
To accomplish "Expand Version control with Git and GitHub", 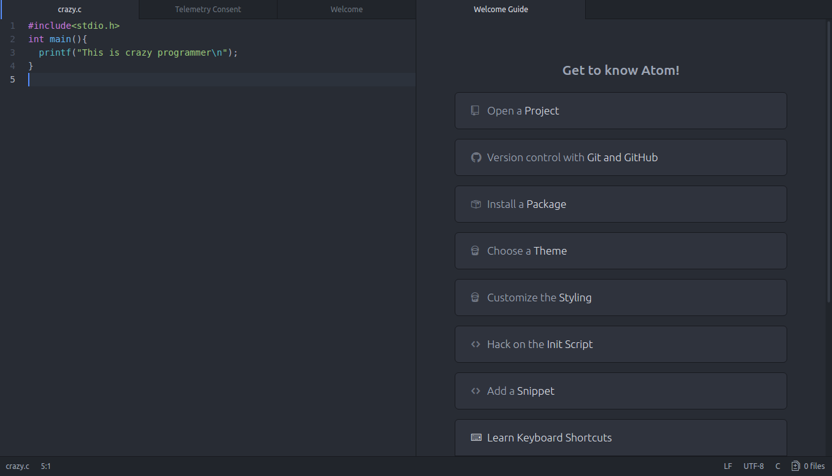I will tap(620, 157).
